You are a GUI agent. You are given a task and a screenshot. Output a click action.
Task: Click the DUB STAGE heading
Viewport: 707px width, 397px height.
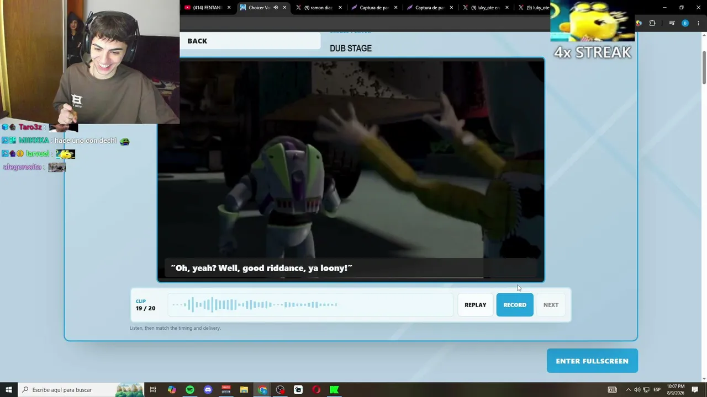[351, 49]
